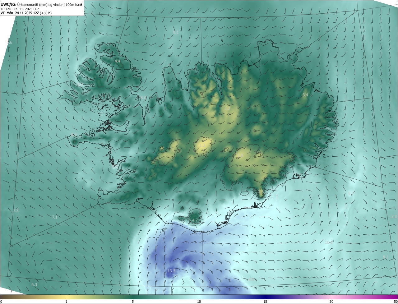Click the 1.3 value label on the glacier

coord(202,145)
